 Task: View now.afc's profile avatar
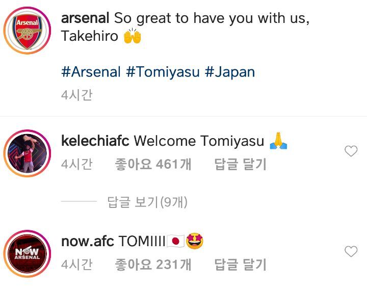(29, 252)
